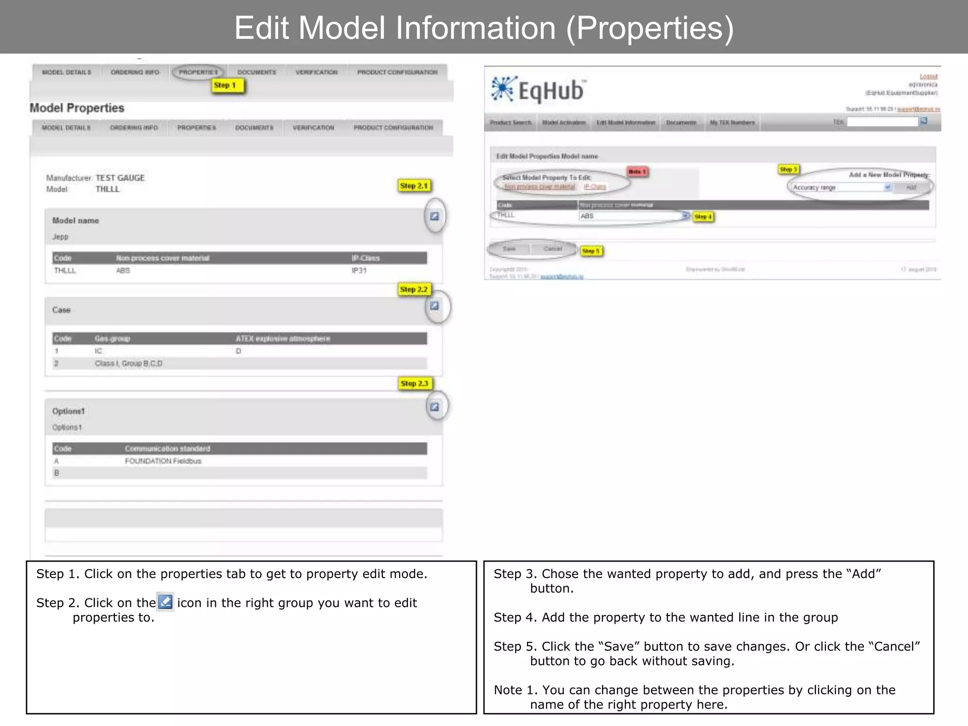Click the ATEX explosive atmosphere column header

[x=283, y=338]
